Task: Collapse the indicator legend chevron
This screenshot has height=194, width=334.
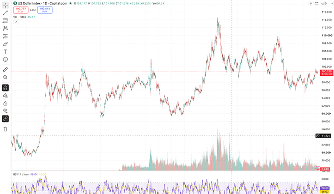Action: (16, 22)
